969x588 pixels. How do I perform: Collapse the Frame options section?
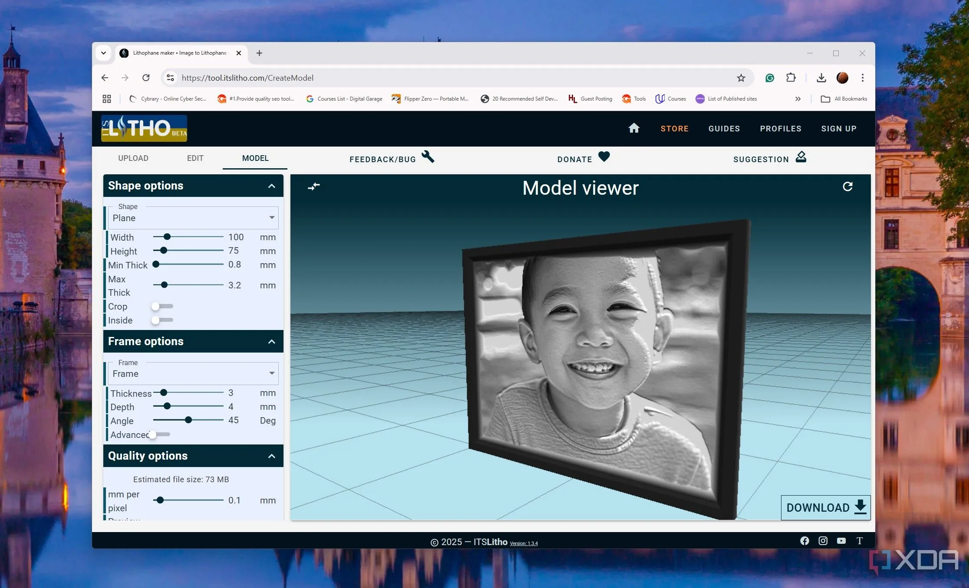(272, 342)
